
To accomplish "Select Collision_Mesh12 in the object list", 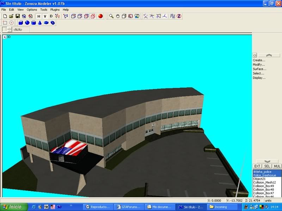I will [264, 182].
